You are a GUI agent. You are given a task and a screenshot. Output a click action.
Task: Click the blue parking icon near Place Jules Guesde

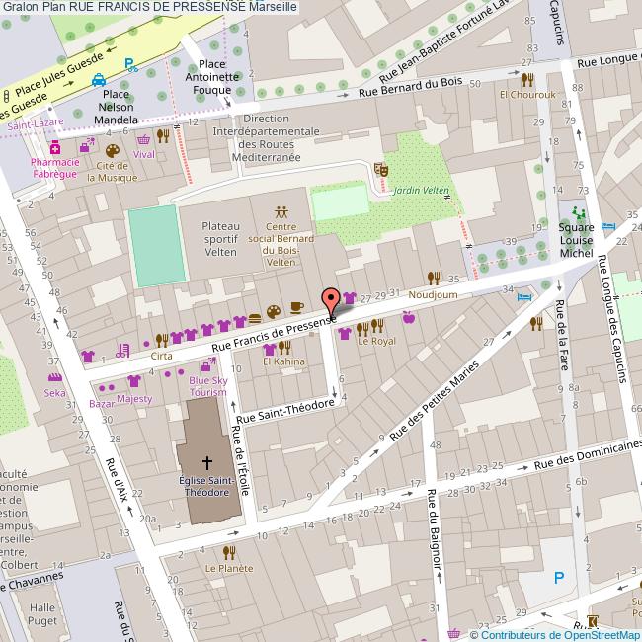[x=130, y=65]
